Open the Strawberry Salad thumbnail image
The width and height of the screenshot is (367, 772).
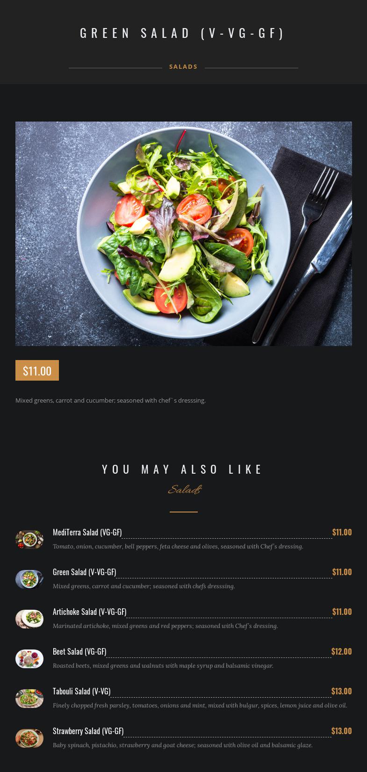tap(29, 738)
